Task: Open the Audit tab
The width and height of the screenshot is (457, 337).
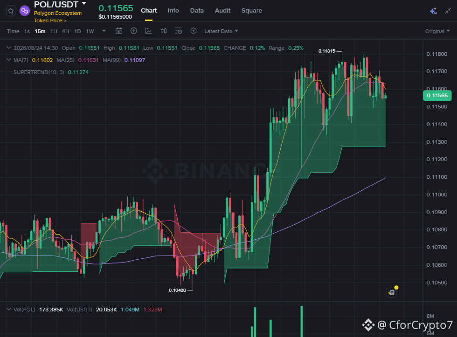Action: [222, 11]
